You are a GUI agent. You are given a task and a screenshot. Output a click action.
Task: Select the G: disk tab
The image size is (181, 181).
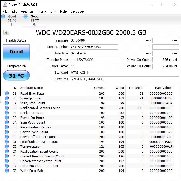click(34, 20)
